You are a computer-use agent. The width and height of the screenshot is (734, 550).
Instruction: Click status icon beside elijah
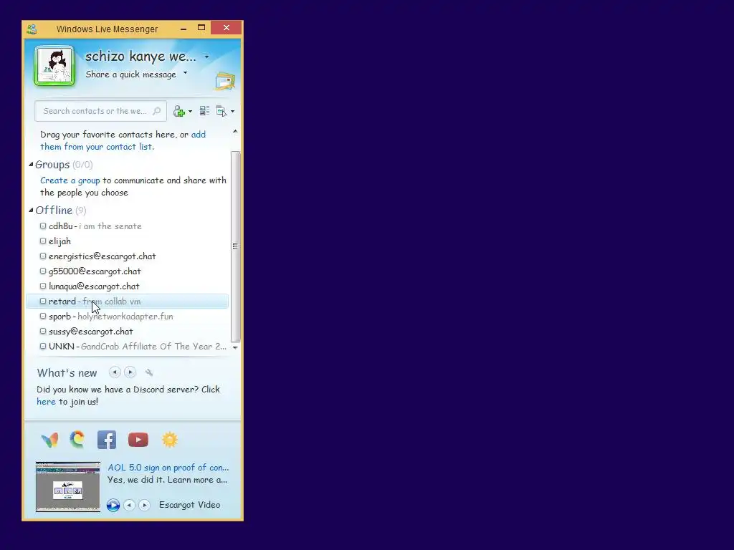[43, 241]
